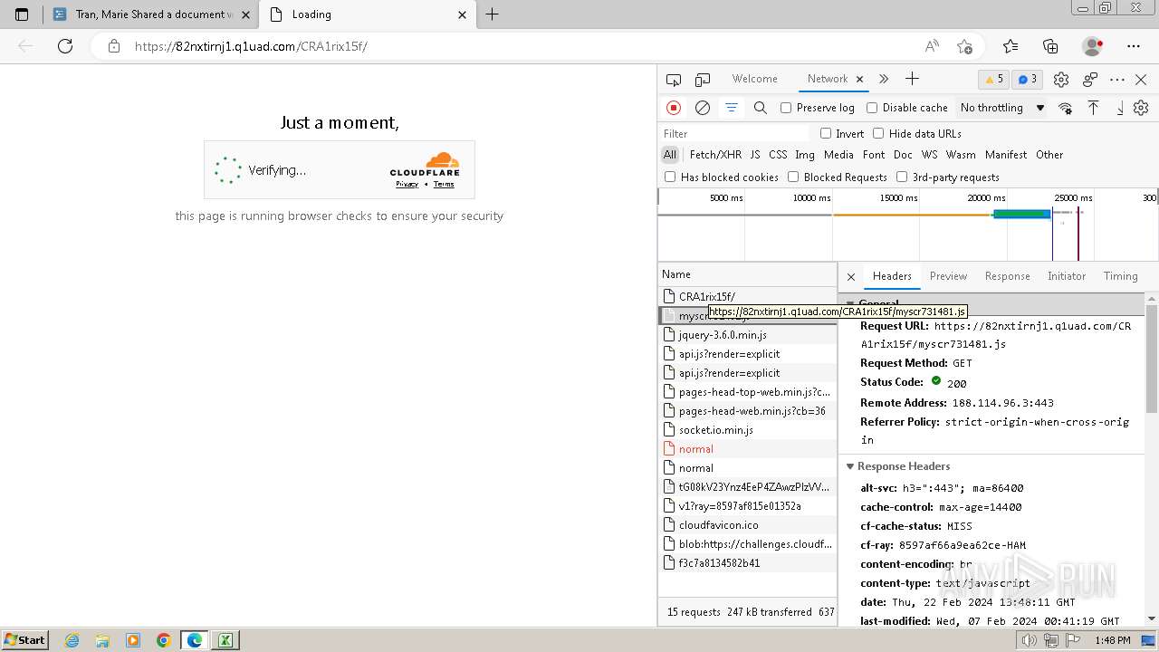Open the system clock 1:48 PM
This screenshot has width=1159, height=652.
pos(1112,640)
